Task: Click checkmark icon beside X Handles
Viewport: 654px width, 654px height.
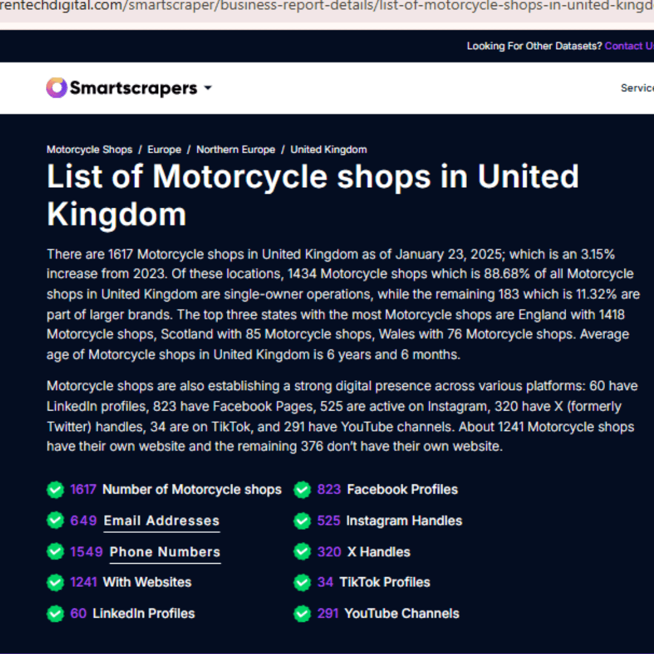Action: coord(302,552)
